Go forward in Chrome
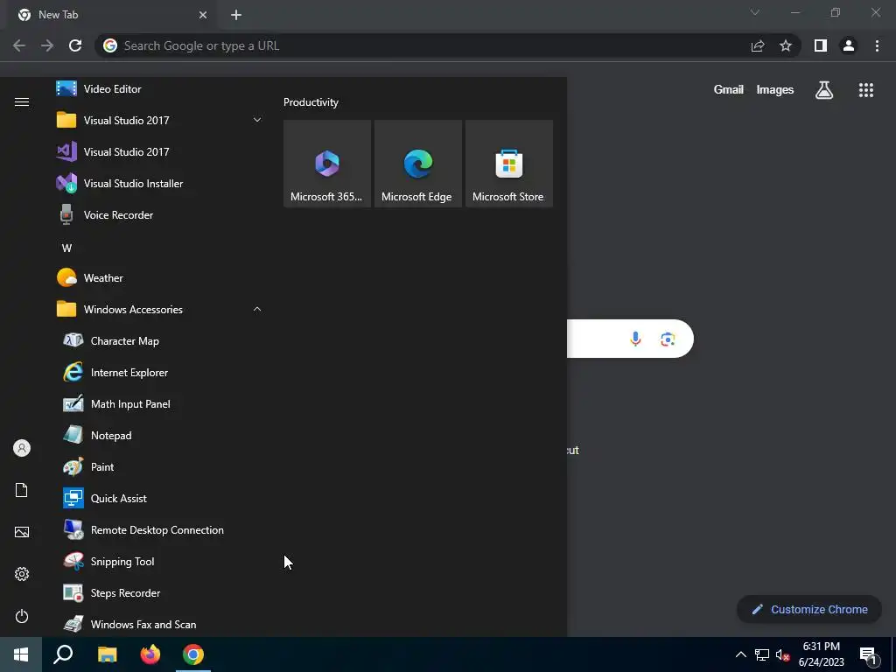 click(x=47, y=45)
